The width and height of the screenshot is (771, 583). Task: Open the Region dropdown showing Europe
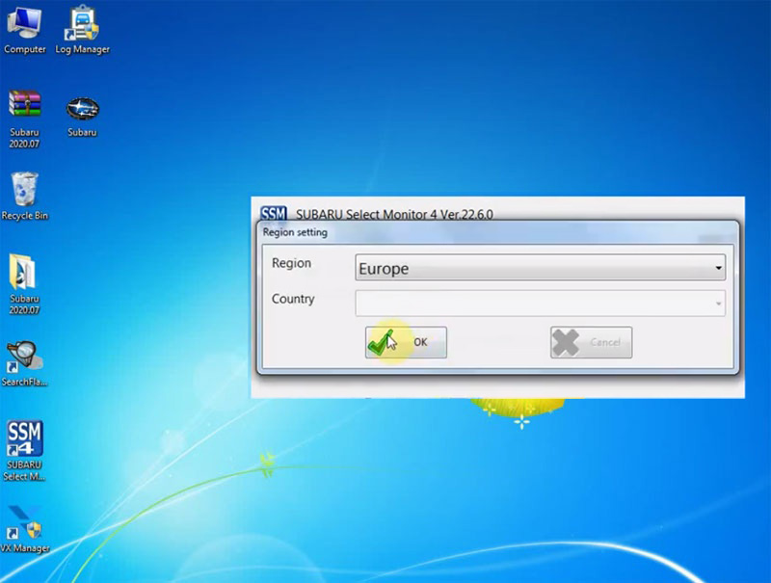click(540, 268)
